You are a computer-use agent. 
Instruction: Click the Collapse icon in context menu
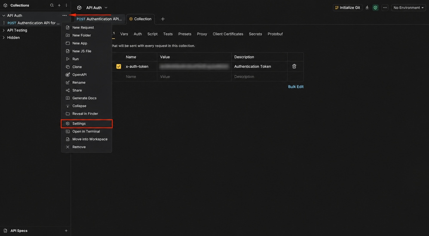[x=67, y=106]
